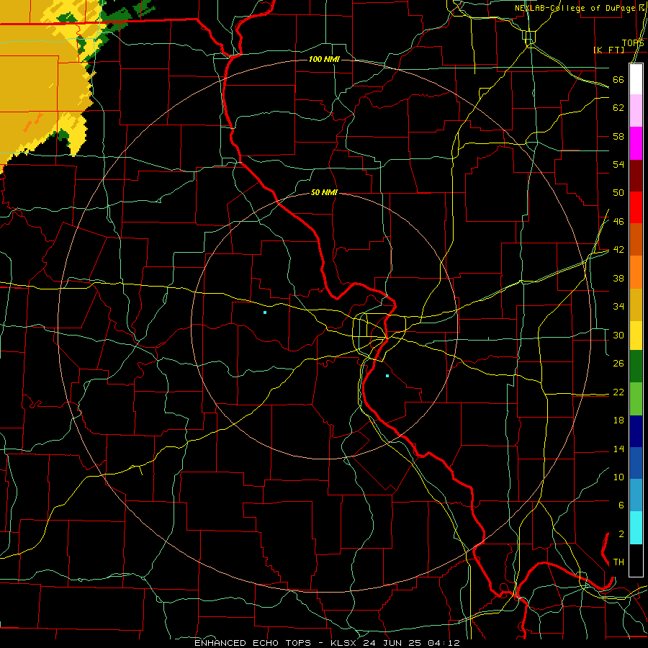The width and height of the screenshot is (648, 648).
Task: Select the dark green legend swatch
Action: coord(636,366)
